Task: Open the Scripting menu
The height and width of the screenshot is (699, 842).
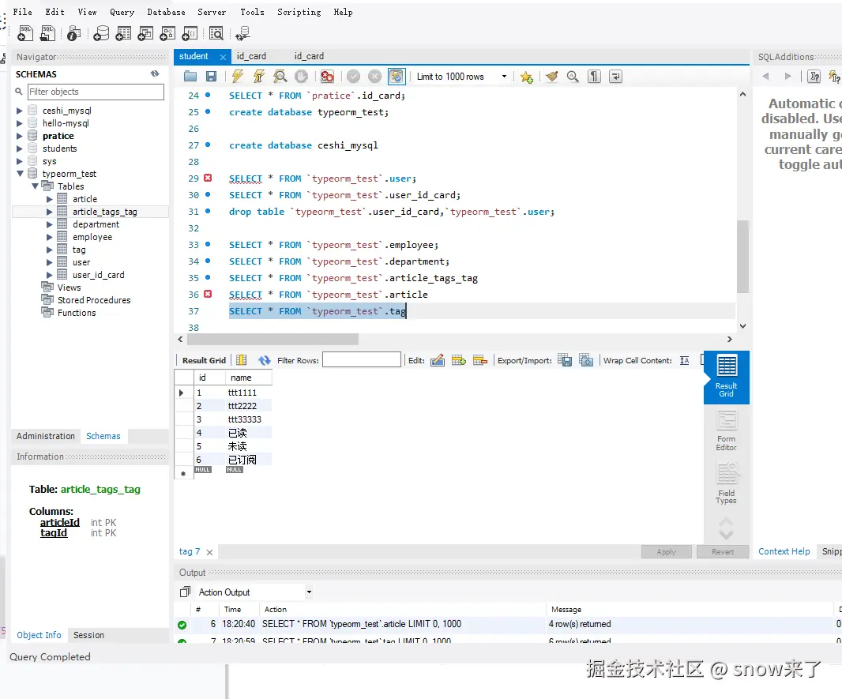Action: click(299, 12)
